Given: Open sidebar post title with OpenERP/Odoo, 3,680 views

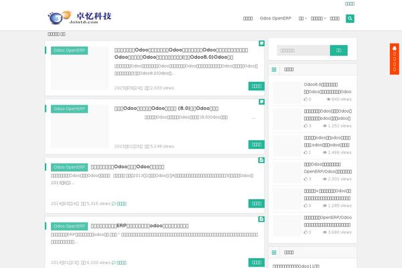Looking at the screenshot, I should (328, 221).
